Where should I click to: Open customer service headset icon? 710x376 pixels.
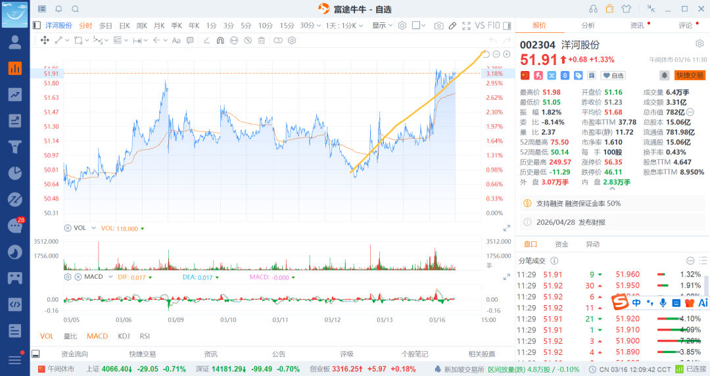coord(593,9)
